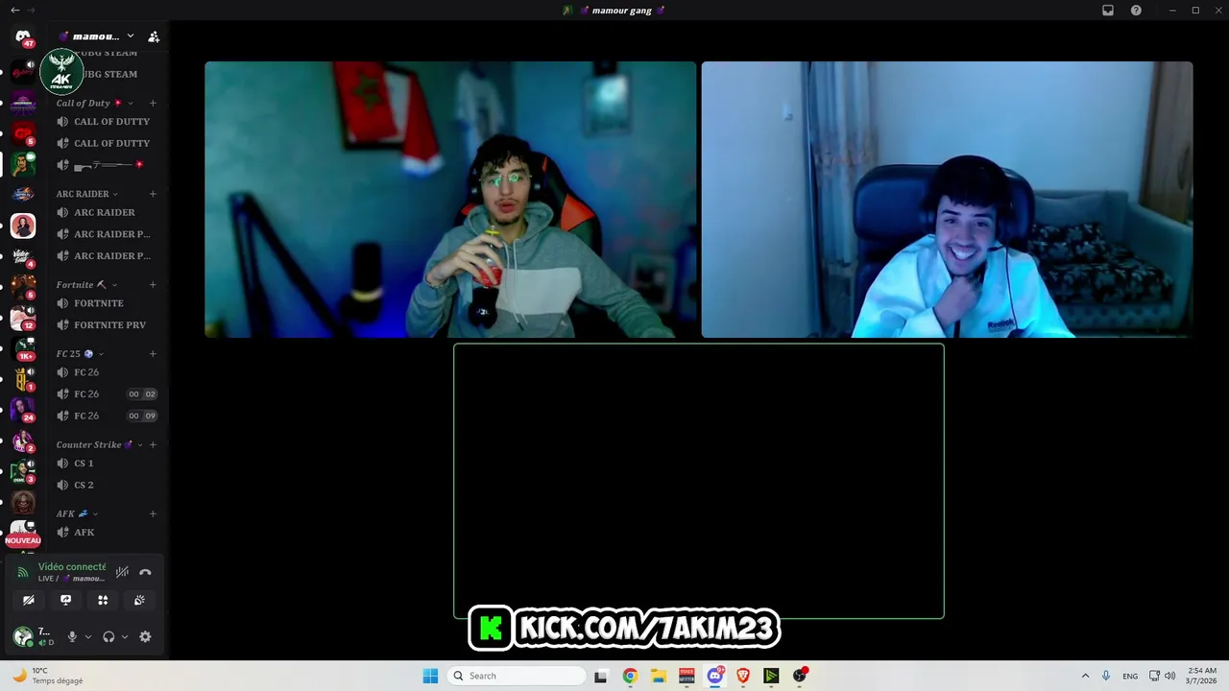Click the invite people icon
The width and height of the screenshot is (1229, 691).
(x=154, y=36)
